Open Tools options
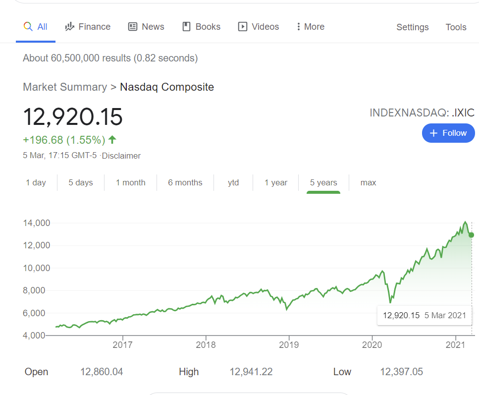This screenshot has width=479, height=395. (456, 27)
